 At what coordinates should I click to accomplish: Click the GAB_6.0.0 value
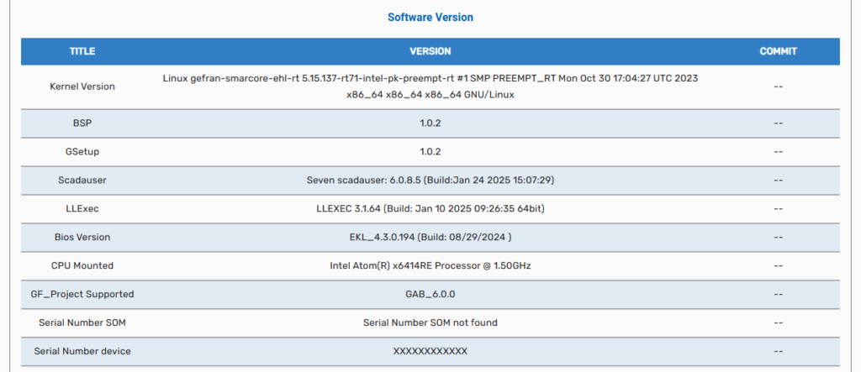tap(430, 294)
